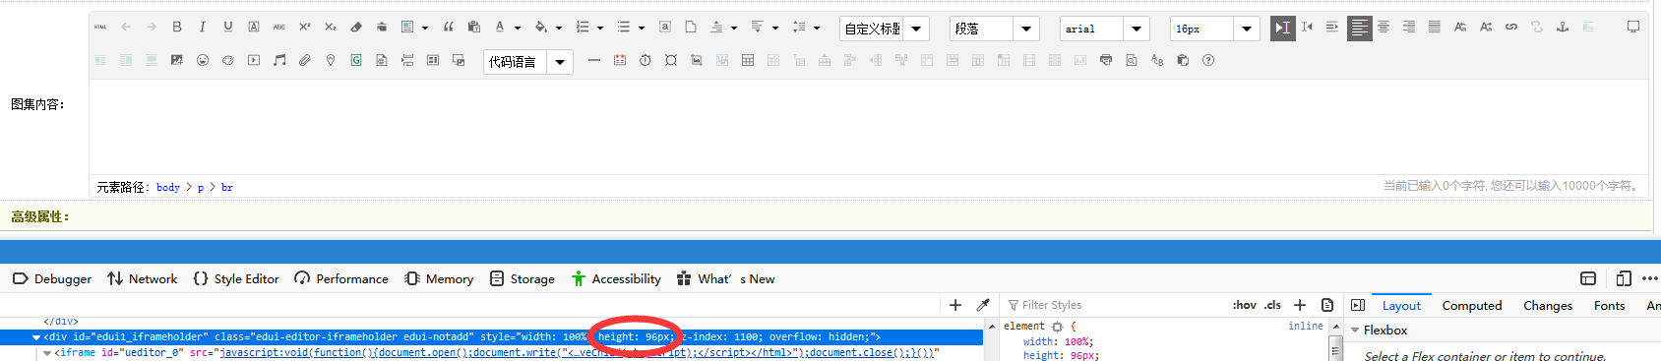Set left-to-right text direction
Viewport: 1661px width, 361px height.
coord(1282,28)
